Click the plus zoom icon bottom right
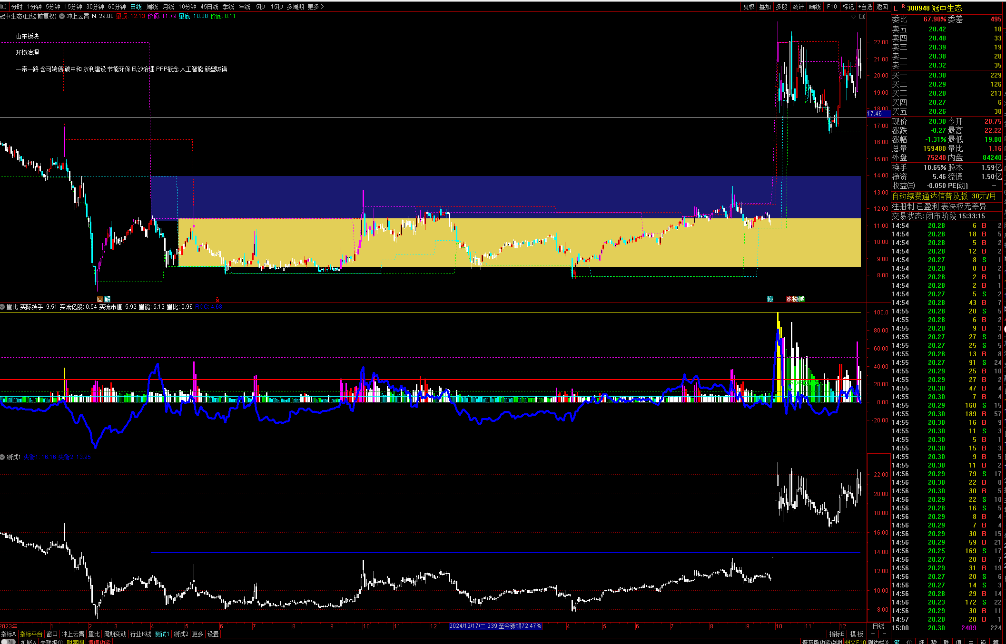Image resolution: width=1006 pixels, height=644 pixels. [x=873, y=634]
